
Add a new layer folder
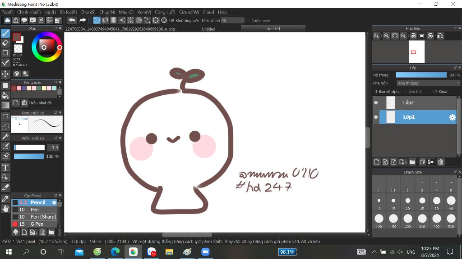point(412,162)
